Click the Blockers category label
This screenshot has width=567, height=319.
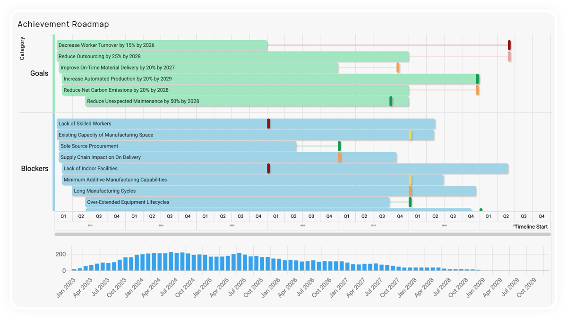35,168
